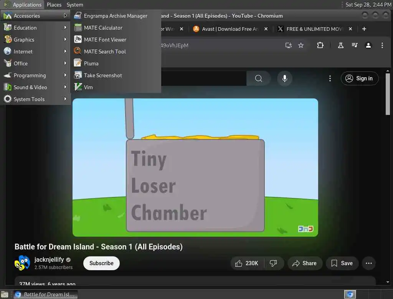Image resolution: width=393 pixels, height=299 pixels.
Task: Launch the Pluma text editor
Action: [x=116, y=63]
